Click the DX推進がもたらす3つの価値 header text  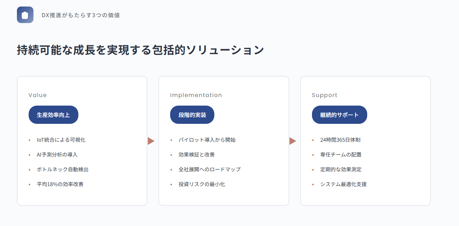[81, 15]
